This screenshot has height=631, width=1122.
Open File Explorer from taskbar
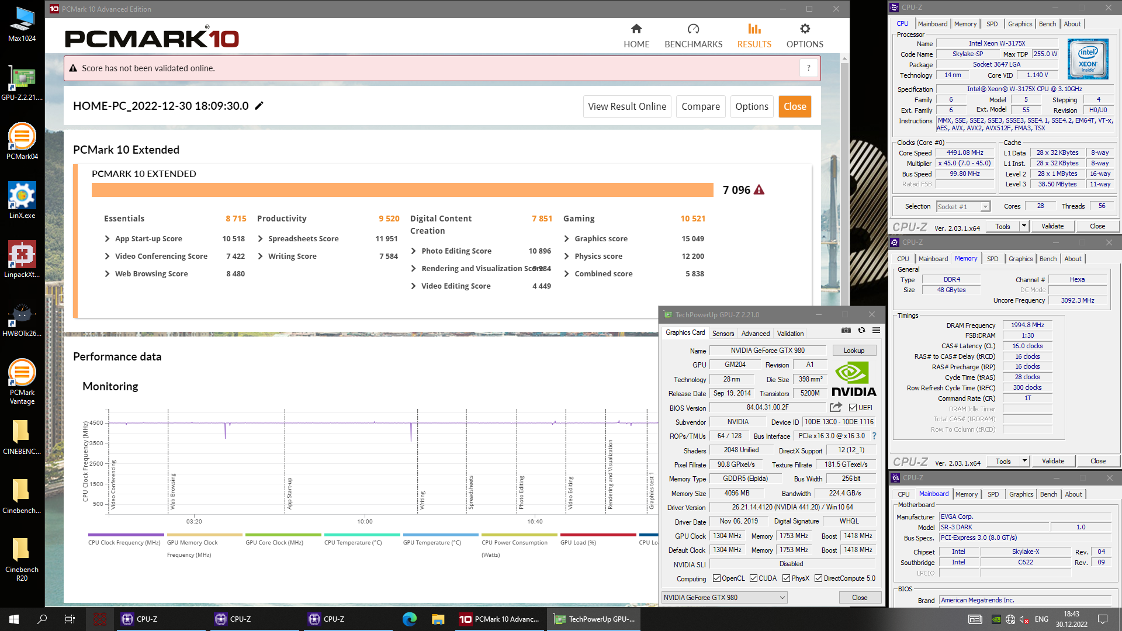[x=438, y=619]
